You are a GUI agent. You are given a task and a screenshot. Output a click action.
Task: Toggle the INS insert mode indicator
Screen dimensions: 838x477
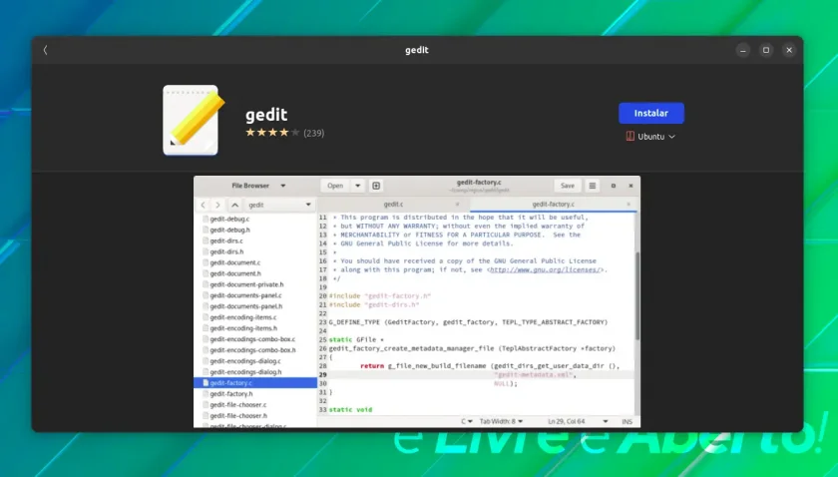point(627,421)
